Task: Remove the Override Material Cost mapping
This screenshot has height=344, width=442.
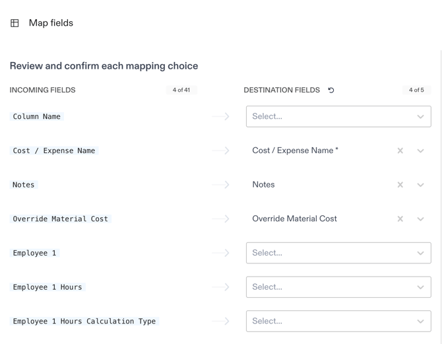Action: 400,219
